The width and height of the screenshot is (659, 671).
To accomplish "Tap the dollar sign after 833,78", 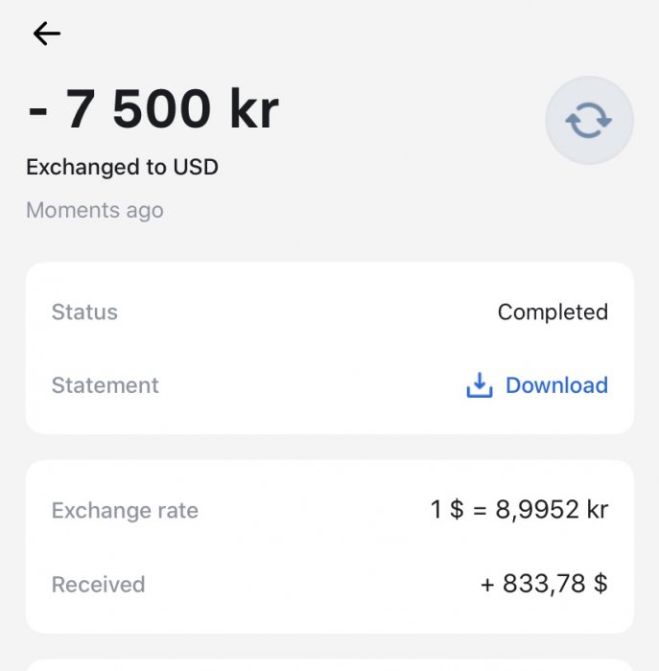I will click(x=600, y=584).
